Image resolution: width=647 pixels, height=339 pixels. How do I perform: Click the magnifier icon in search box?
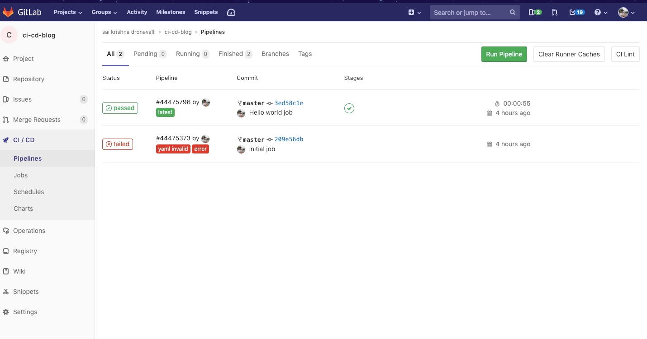click(x=512, y=12)
